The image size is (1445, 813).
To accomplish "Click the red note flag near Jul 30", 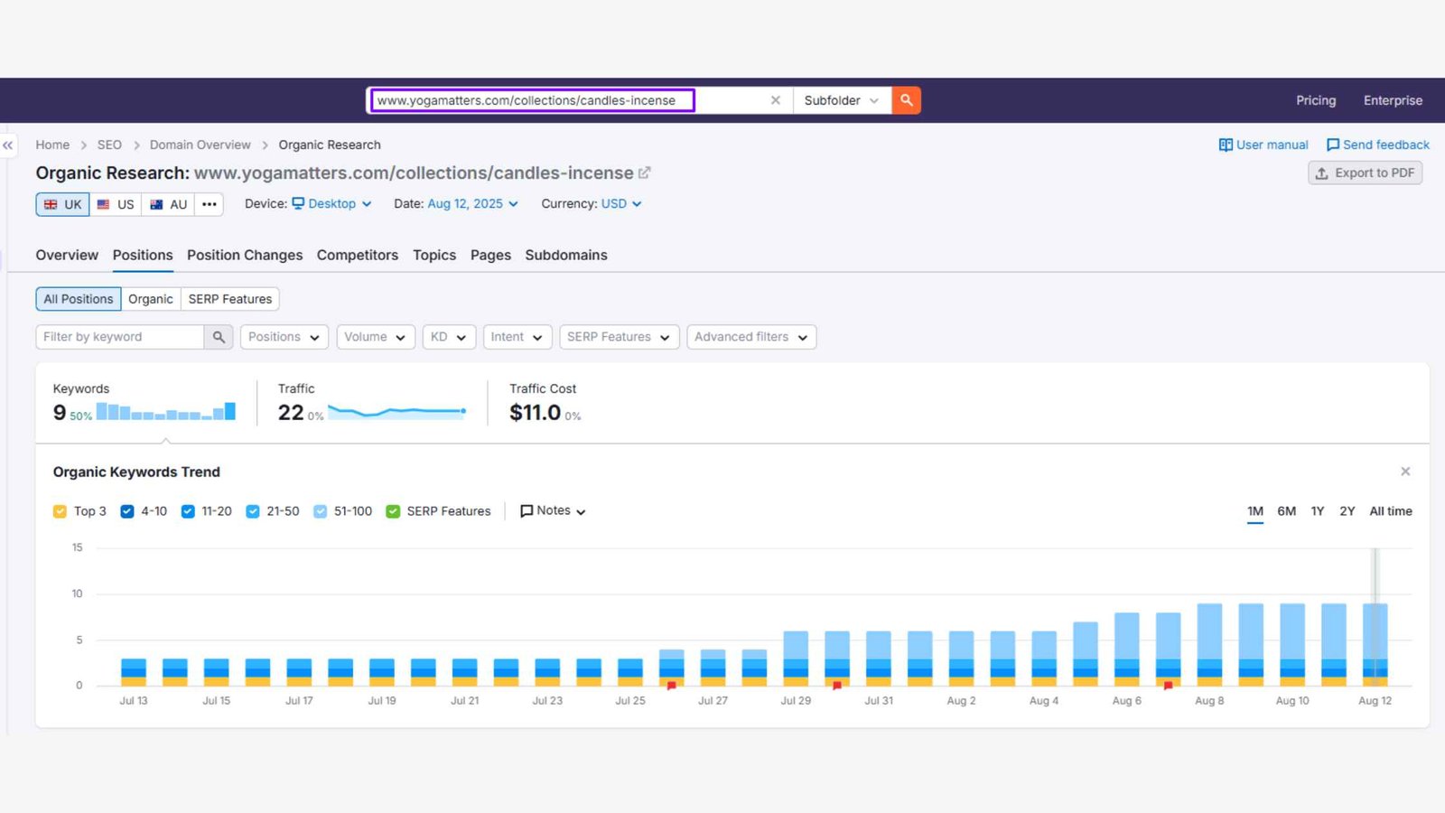I will [x=837, y=686].
